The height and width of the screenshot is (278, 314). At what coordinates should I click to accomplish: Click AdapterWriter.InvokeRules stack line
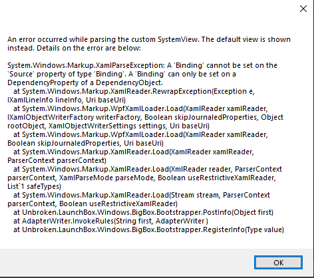click(110, 221)
